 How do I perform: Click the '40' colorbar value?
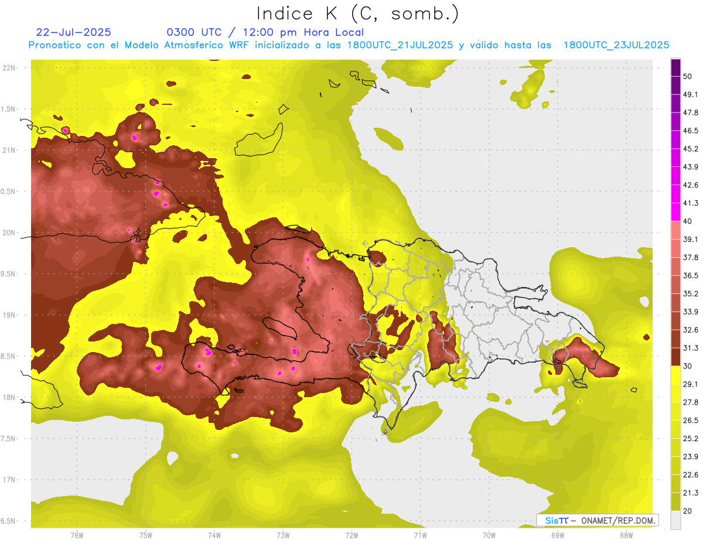[x=688, y=221]
